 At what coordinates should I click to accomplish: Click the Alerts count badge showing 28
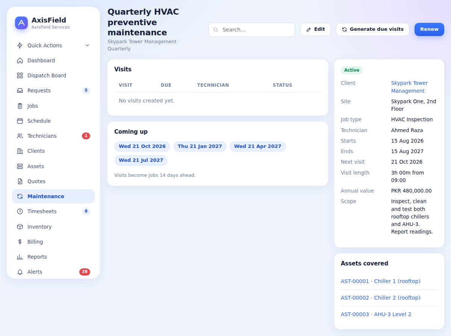85,272
